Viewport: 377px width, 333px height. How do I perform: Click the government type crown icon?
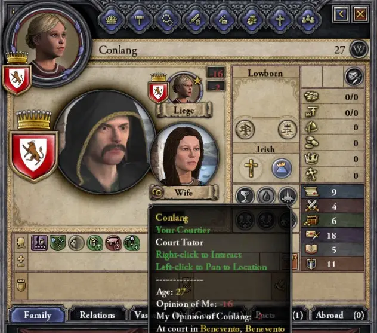[x=282, y=168]
